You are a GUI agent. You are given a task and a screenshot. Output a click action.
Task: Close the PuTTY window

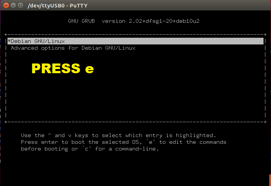pos(6,6)
